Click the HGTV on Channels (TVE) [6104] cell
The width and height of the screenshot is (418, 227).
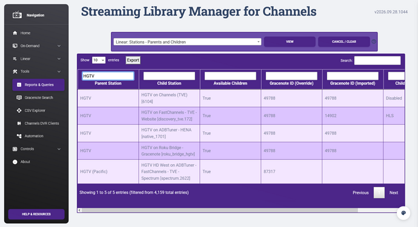tap(169, 98)
